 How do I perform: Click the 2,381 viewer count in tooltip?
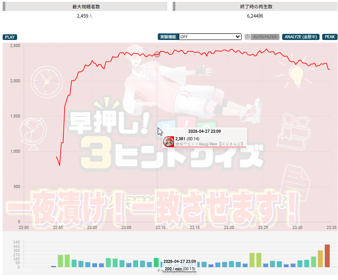[x=180, y=138]
